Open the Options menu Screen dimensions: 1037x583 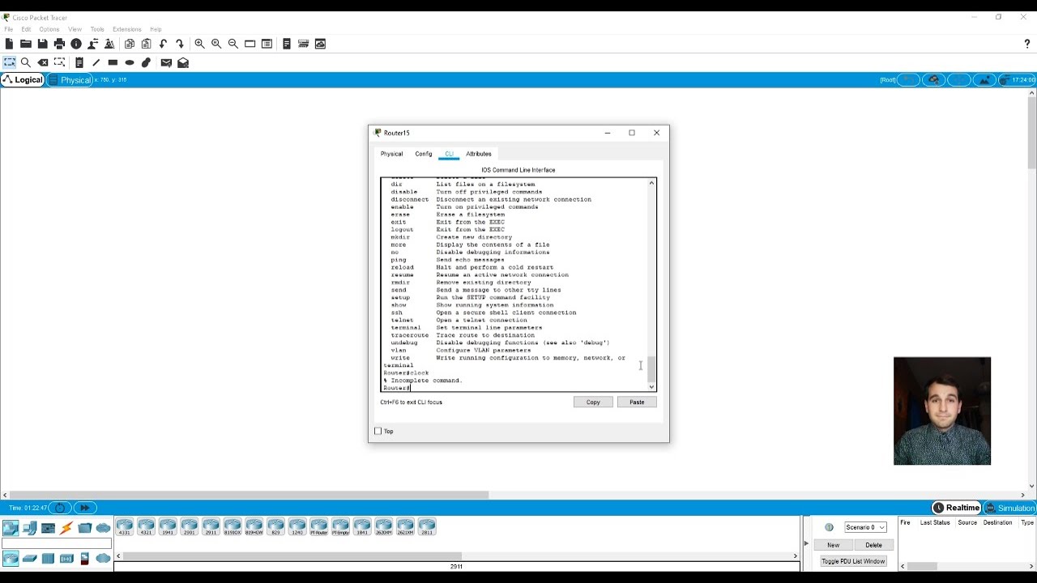[x=49, y=29]
